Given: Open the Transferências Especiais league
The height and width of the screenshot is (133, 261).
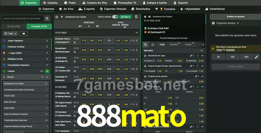Looking at the screenshot, I should pos(26,120).
